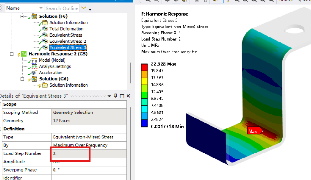Select the highlighted Equivalent Stress 3 item
This screenshot has width=311, height=180.
click(68, 48)
